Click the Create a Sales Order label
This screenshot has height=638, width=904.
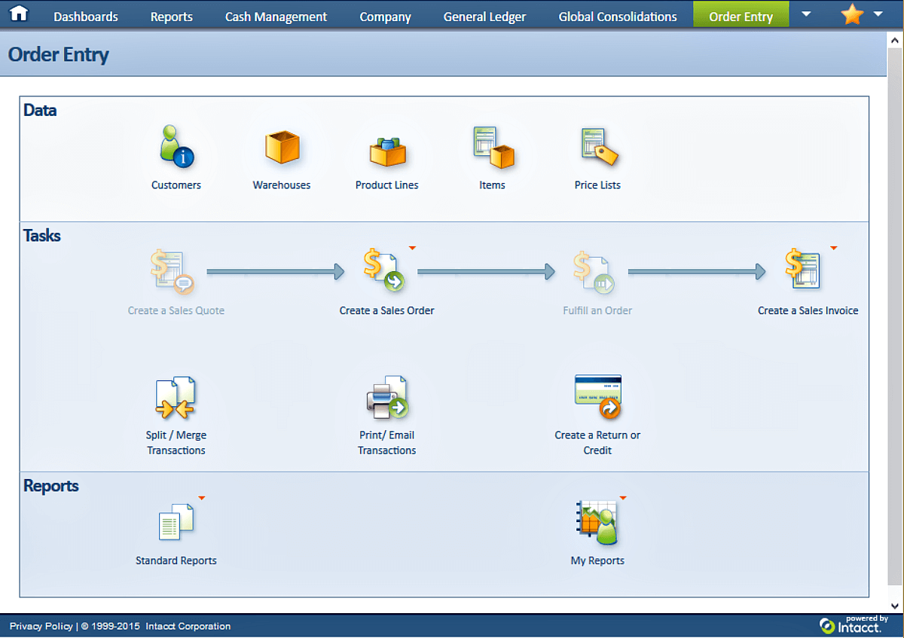click(x=387, y=310)
